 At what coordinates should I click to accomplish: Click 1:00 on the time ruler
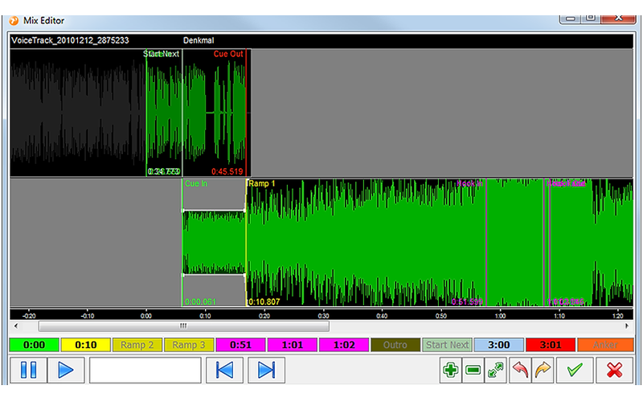tap(500, 316)
